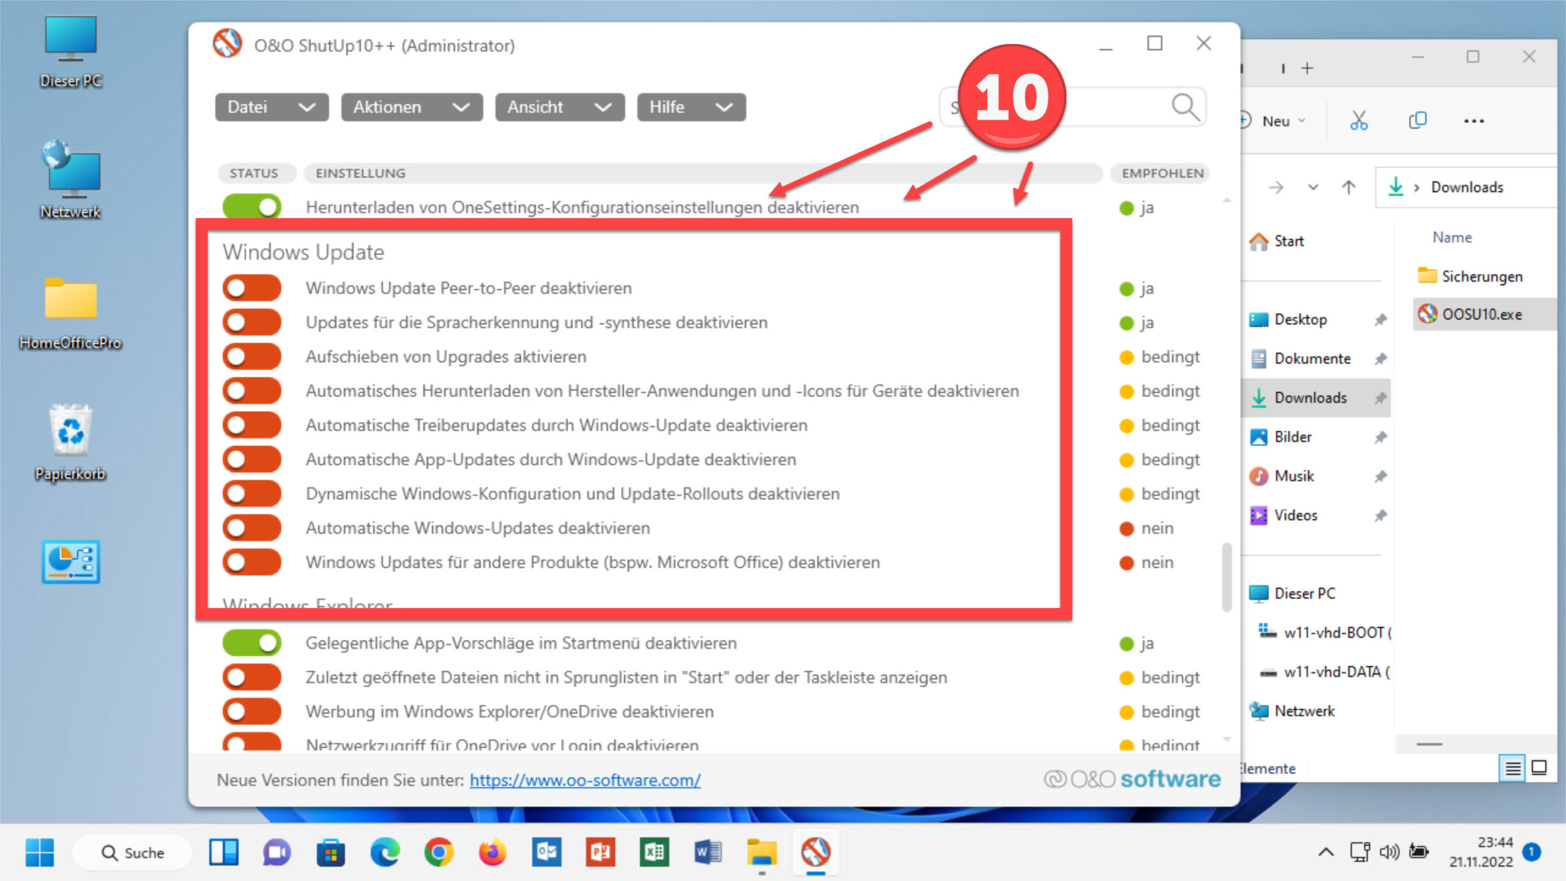The height and width of the screenshot is (881, 1566).
Task: Toggle Automatische Windows-Updates deaktivieren switch
Action: [251, 527]
